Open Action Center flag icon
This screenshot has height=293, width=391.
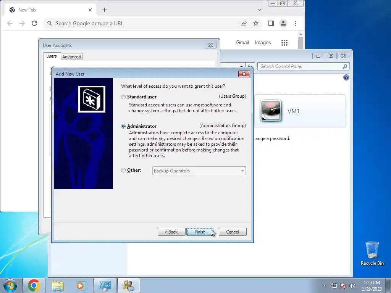click(x=343, y=286)
